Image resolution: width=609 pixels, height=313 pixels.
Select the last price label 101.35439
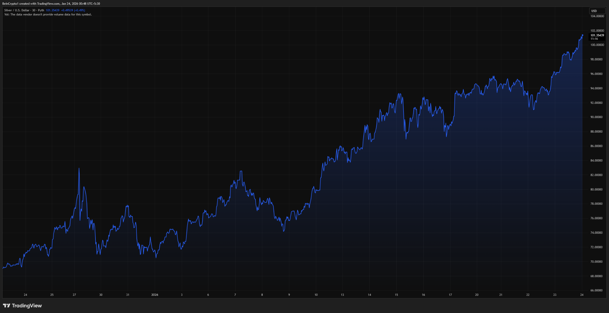pyautogui.click(x=597, y=35)
